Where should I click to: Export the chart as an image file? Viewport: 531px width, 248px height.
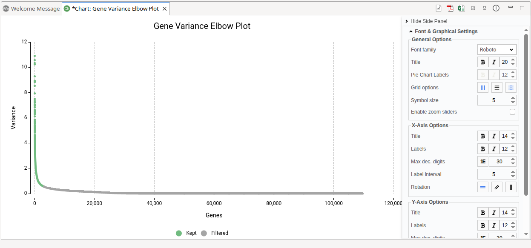[439, 8]
